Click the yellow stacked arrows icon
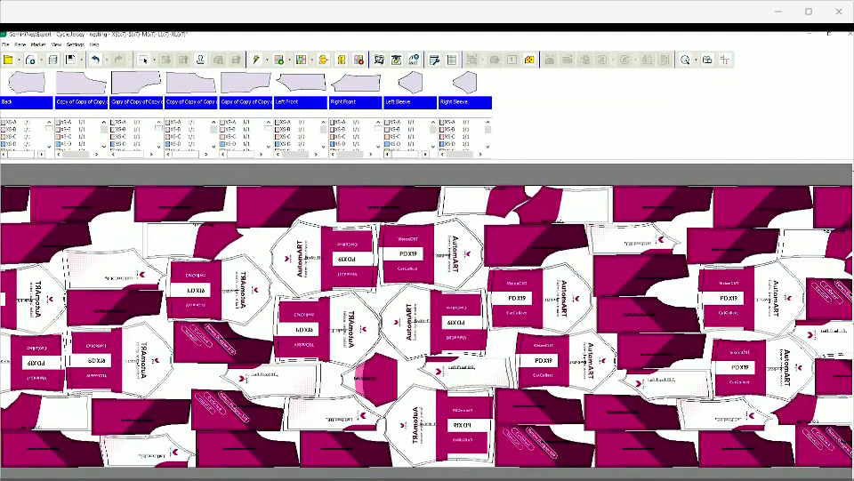Viewport: 854px width, 481px height. tap(324, 60)
